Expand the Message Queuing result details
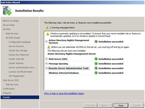145x109 pixels. coord(47,63)
